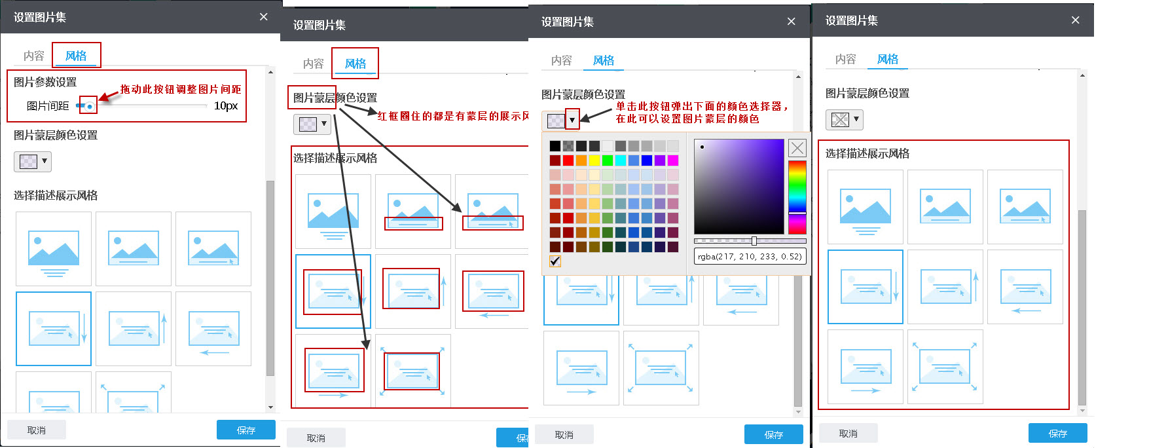Open the 风格 tab in rightmost dialog

[x=887, y=60]
